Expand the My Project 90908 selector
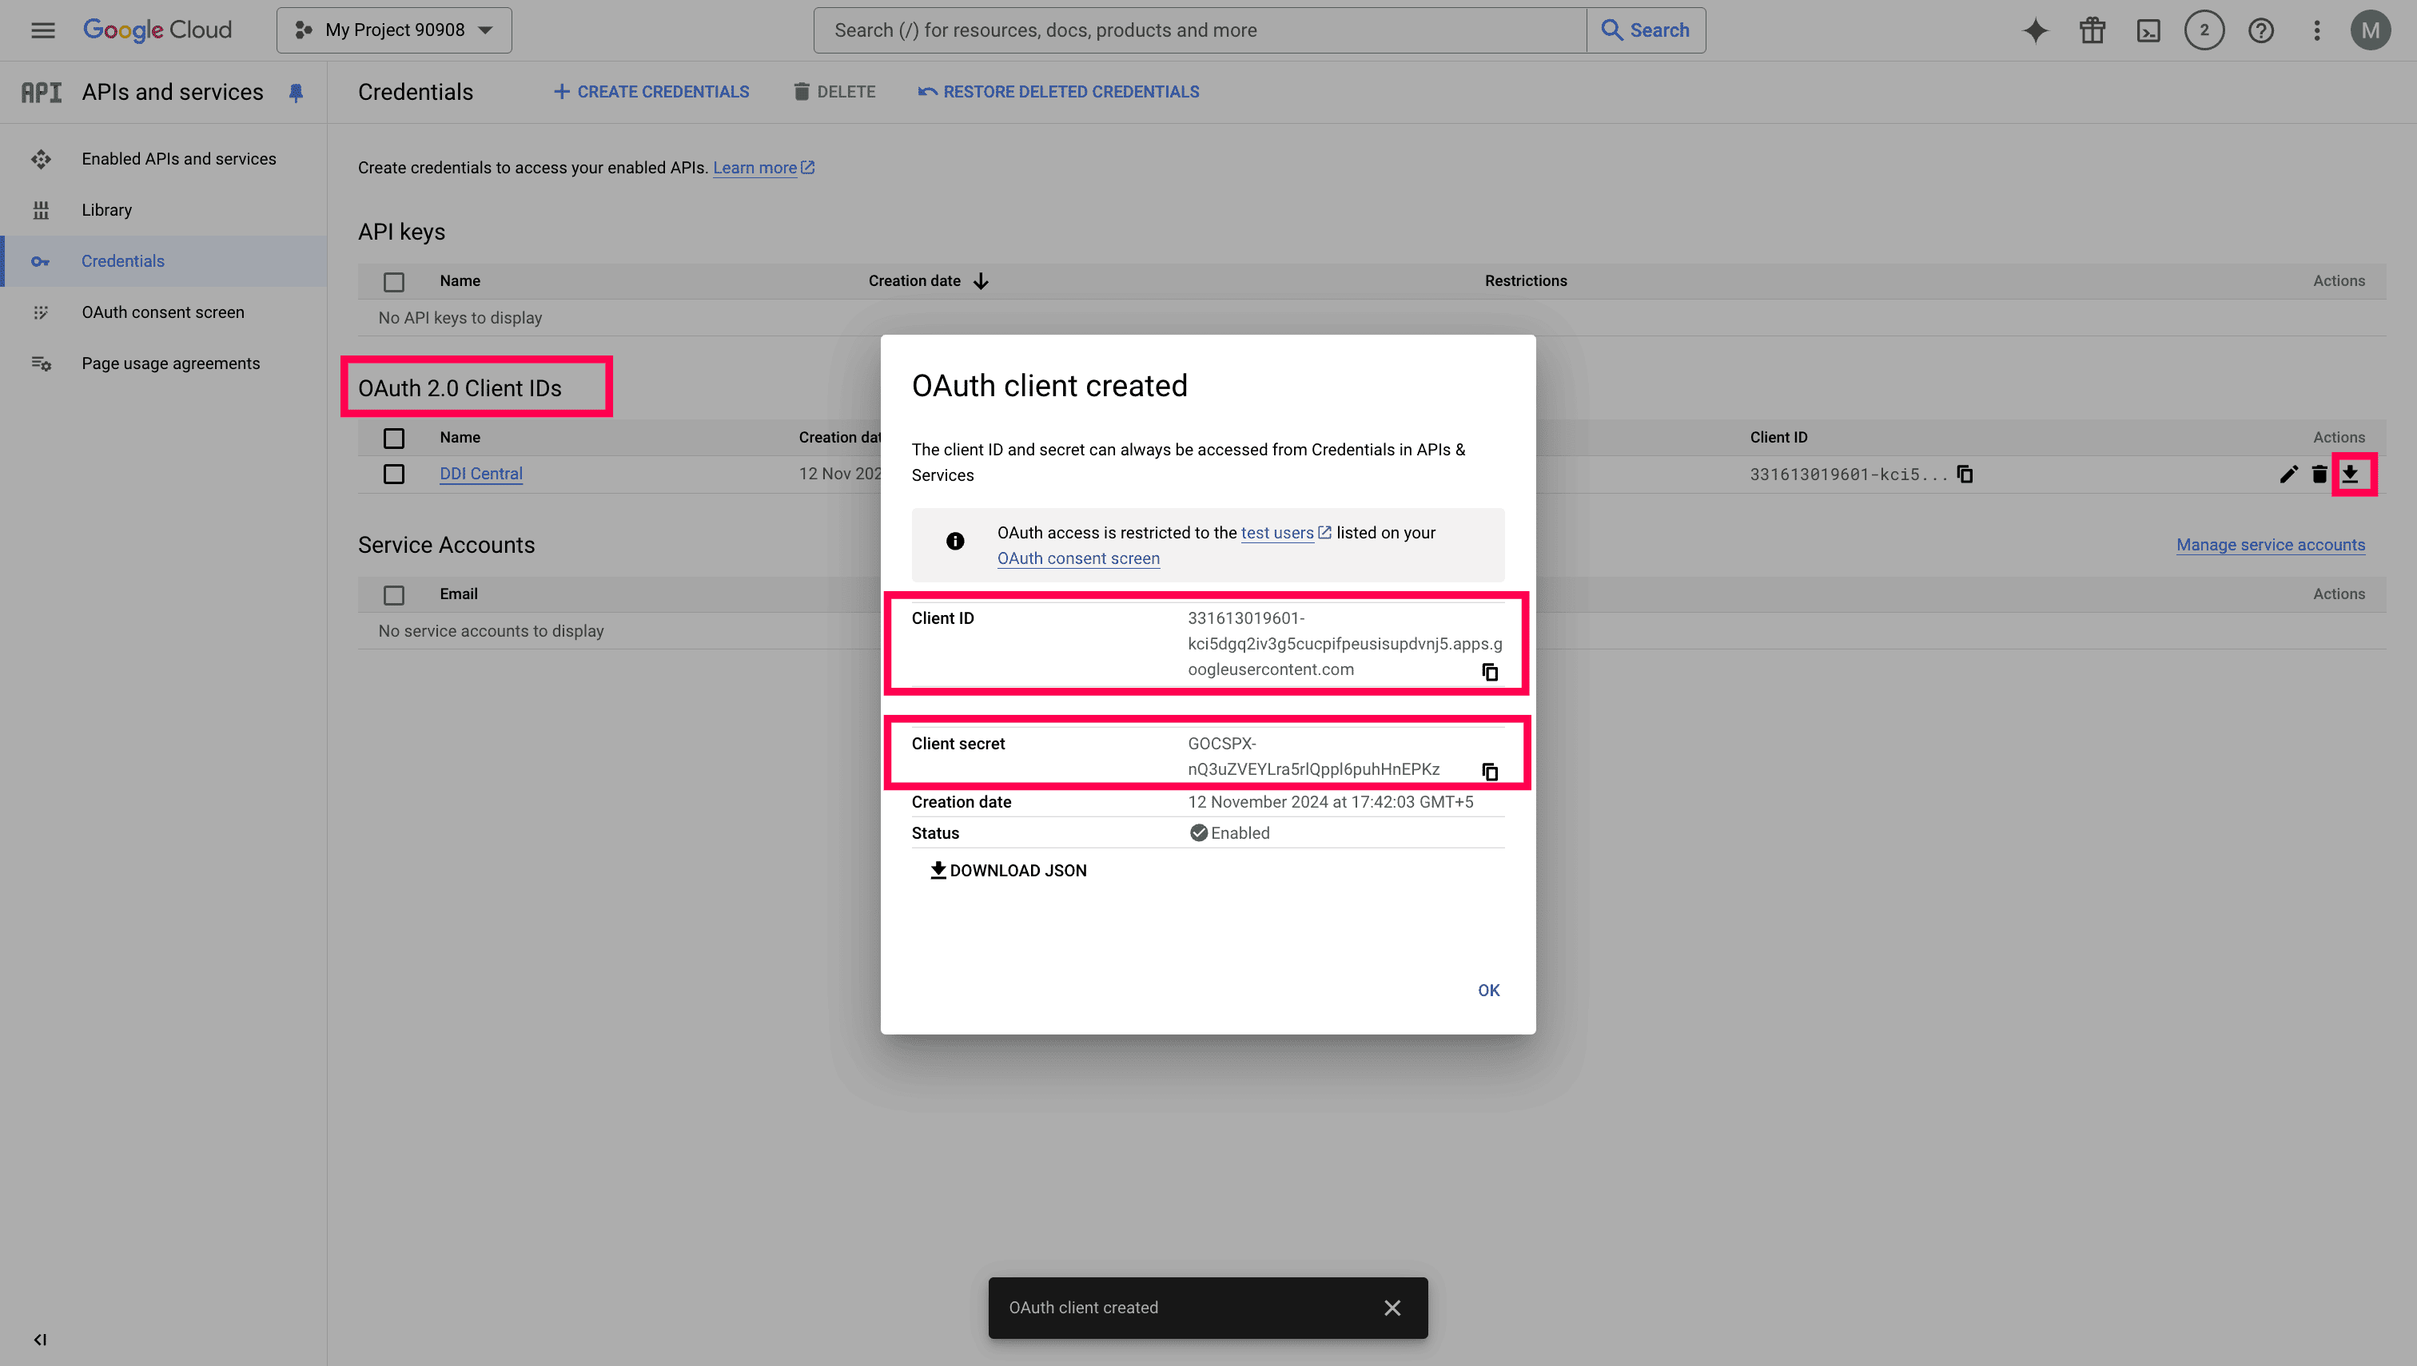Screen dimensions: 2417x1366 click(x=394, y=30)
